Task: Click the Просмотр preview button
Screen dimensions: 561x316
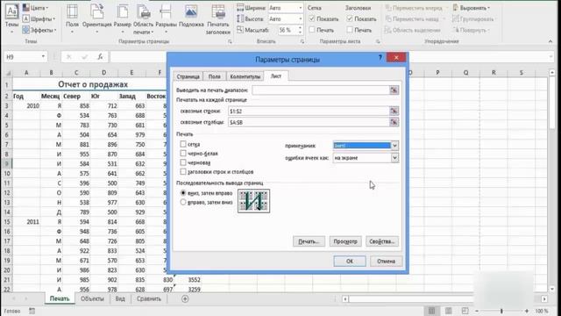Action: click(345, 241)
